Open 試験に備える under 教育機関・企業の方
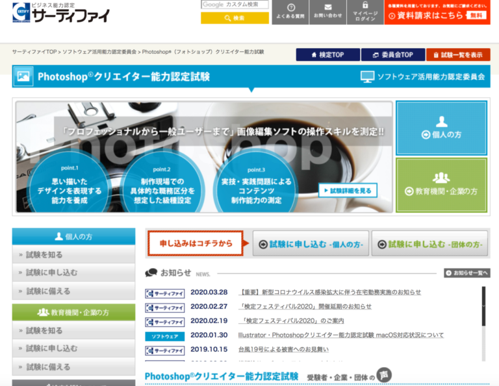This screenshot has height=386, width=499. tap(73, 367)
